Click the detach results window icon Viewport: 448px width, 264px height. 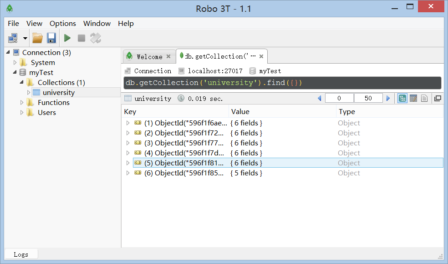(438, 98)
